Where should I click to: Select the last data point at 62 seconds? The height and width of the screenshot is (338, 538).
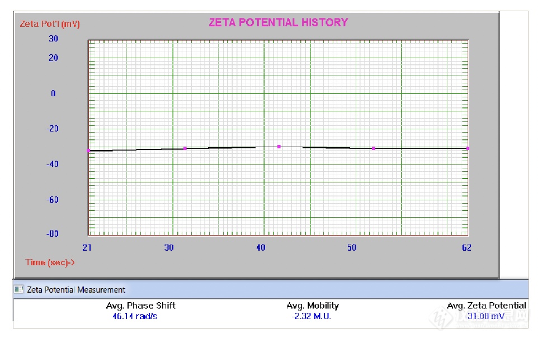coord(468,148)
